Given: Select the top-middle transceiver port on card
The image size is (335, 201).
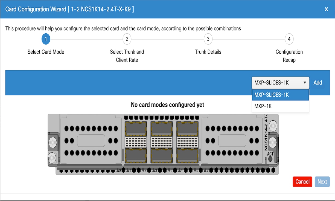Looking at the screenshot, I should click(x=162, y=129).
